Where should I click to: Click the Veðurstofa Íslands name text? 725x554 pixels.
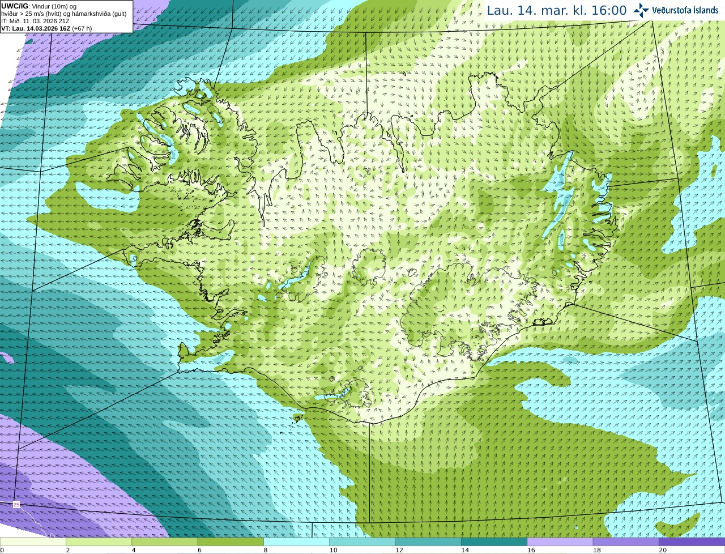pyautogui.click(x=685, y=10)
